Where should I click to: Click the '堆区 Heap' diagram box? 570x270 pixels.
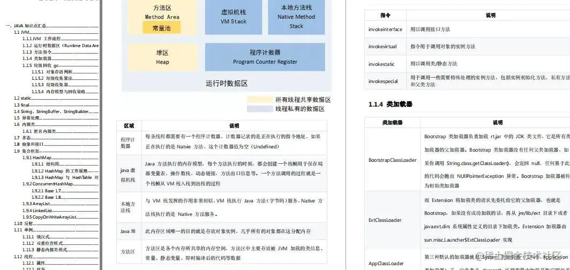(162, 57)
